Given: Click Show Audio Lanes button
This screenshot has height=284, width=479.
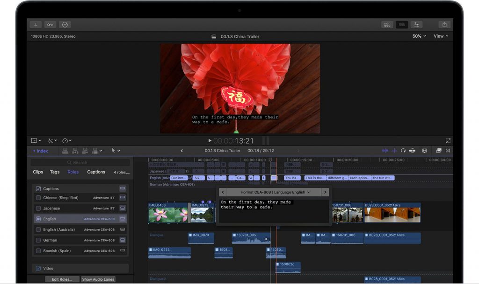Looking at the screenshot, I should pyautogui.click(x=98, y=279).
